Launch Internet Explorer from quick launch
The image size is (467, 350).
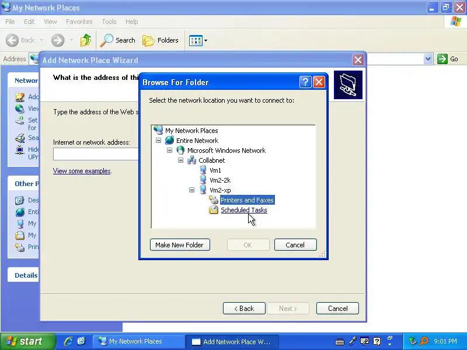tap(68, 341)
